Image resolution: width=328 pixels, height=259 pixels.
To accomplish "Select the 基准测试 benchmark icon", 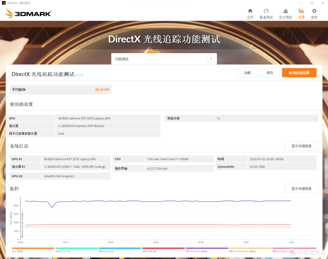I will 266,13.
